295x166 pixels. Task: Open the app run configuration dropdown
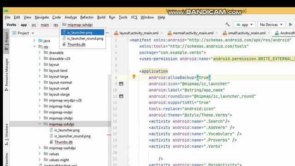pos(244,24)
